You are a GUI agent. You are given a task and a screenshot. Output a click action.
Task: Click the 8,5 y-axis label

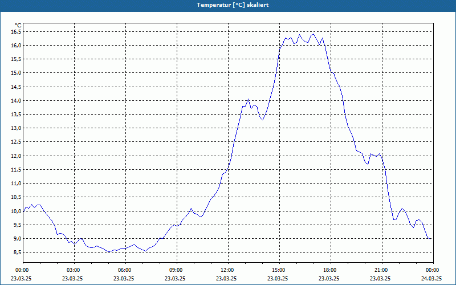[x=18, y=253]
